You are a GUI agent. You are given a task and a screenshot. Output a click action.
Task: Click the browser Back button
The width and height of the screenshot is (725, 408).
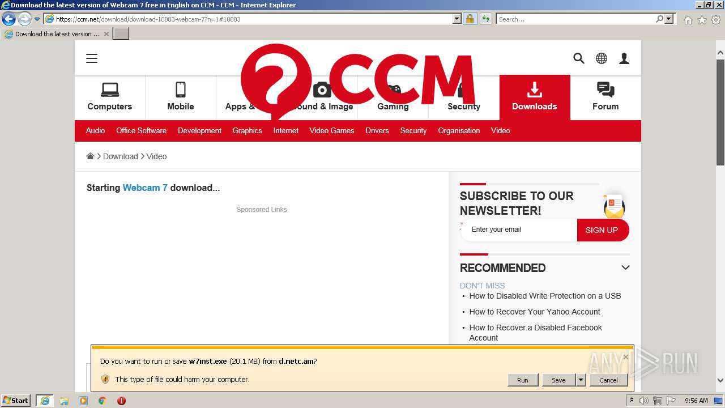pos(9,19)
